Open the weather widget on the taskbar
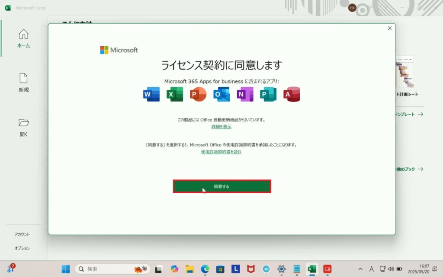This screenshot has height=277, width=443. pyautogui.click(x=11, y=268)
